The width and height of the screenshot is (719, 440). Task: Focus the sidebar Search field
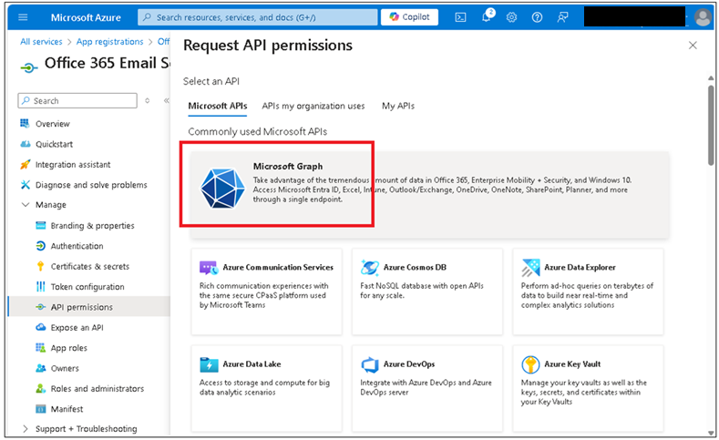click(x=77, y=101)
